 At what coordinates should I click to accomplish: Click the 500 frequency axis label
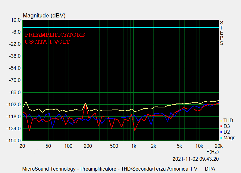114,146
